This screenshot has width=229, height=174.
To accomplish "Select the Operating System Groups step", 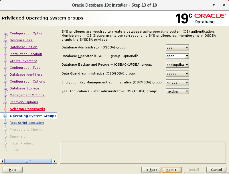I will (x=33, y=116).
